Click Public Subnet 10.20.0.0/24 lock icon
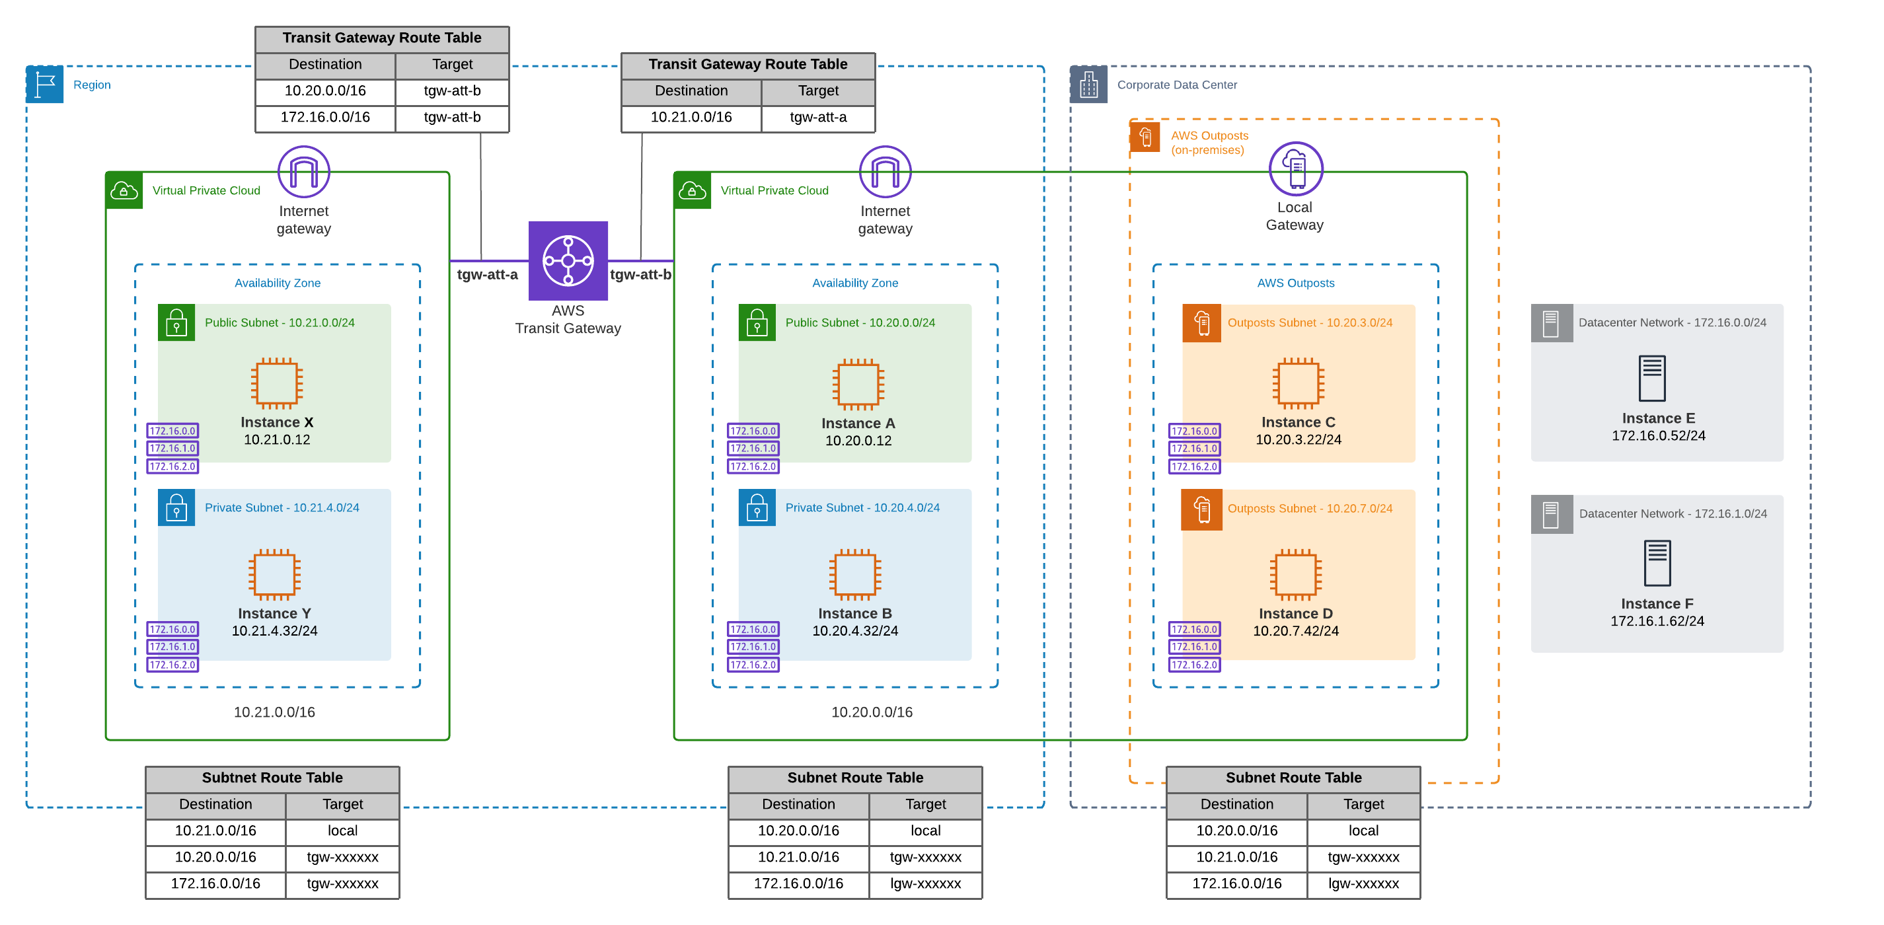The height and width of the screenshot is (925, 1884). click(757, 322)
